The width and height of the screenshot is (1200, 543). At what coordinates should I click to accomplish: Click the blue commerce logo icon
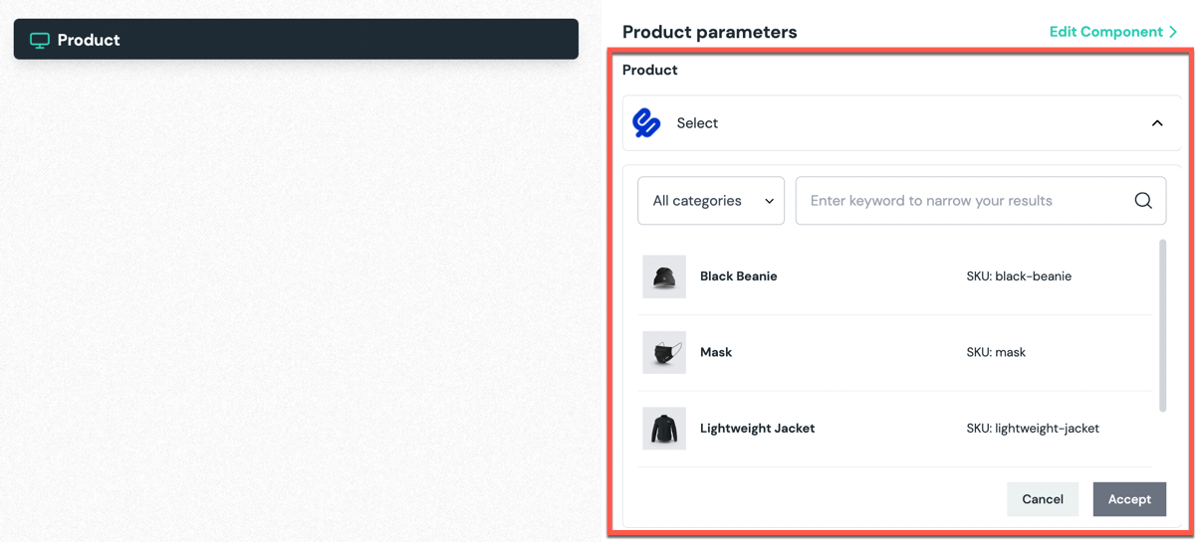click(x=646, y=123)
